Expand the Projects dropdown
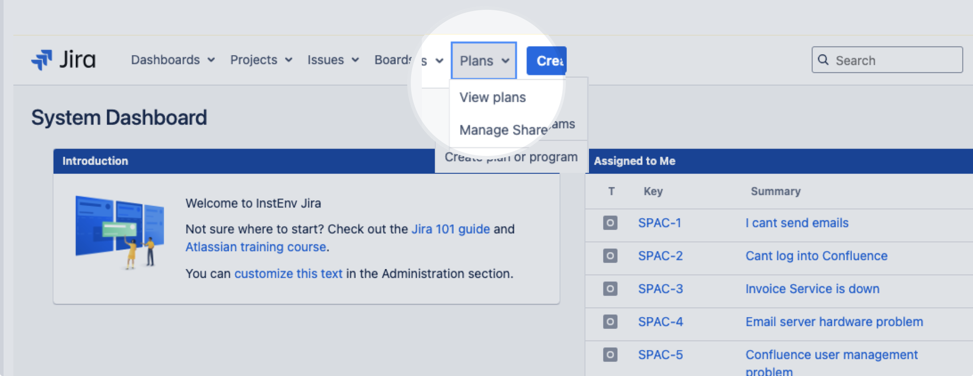 coord(261,60)
